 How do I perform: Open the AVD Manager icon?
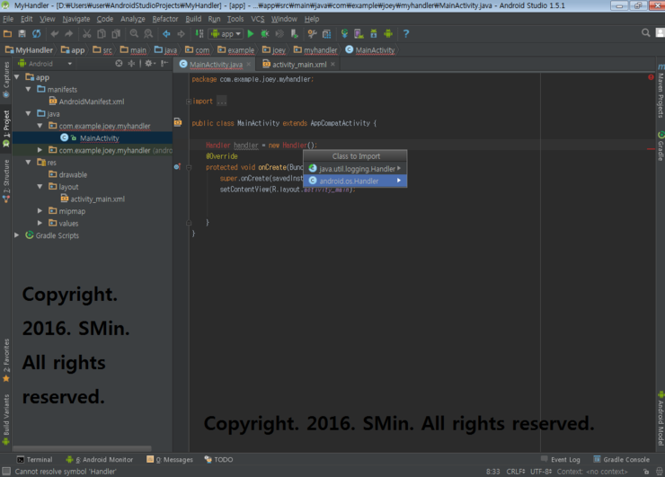tap(359, 33)
